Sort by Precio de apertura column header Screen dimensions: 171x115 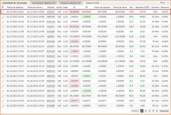pyautogui.click(x=102, y=7)
